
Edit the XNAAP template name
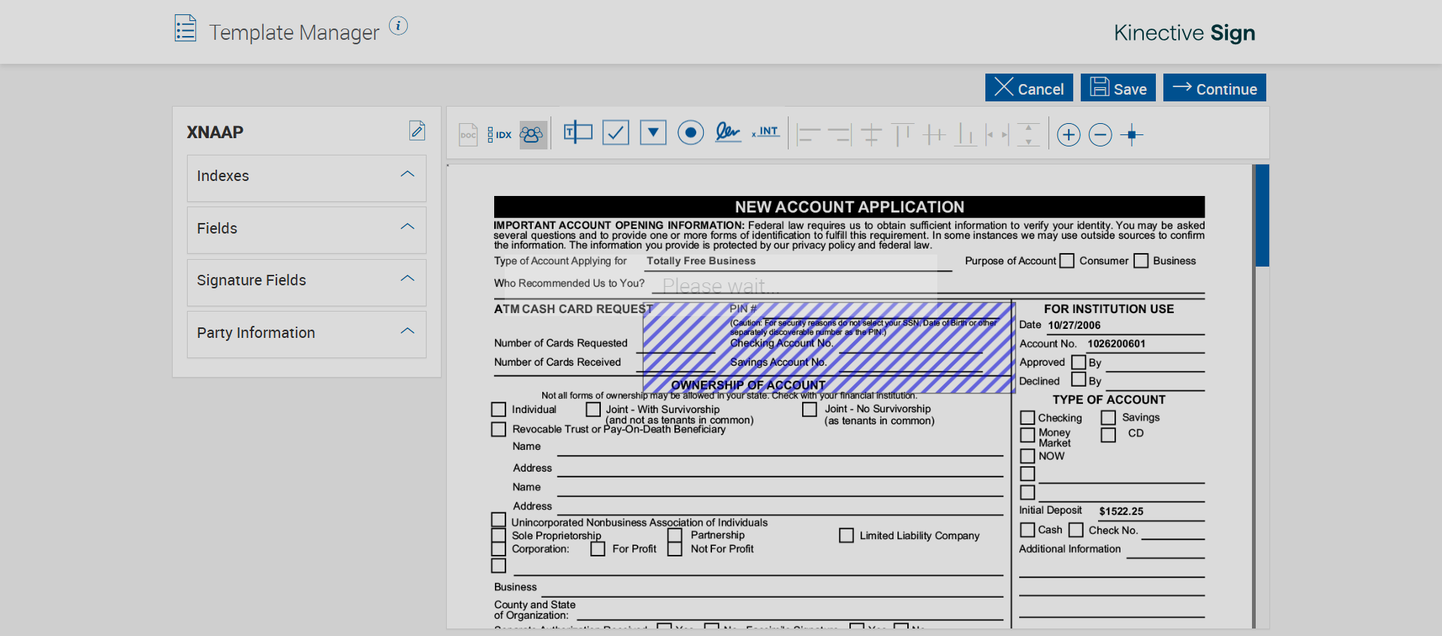417,131
